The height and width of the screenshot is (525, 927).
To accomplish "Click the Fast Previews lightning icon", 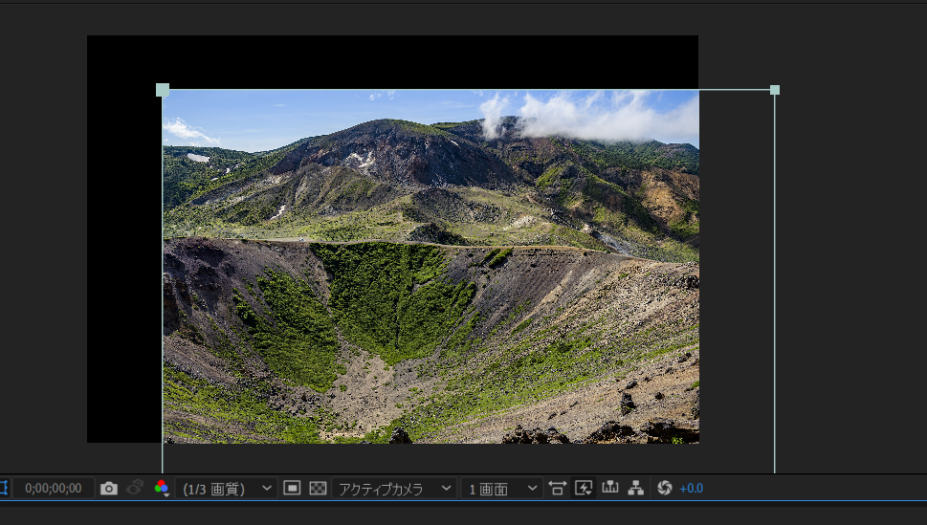I will pos(584,488).
